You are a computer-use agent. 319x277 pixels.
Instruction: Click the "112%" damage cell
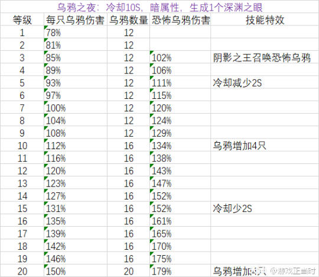[x=75, y=146]
